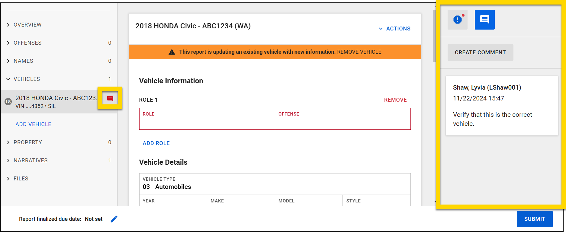
Task: Click the alert icon with red notification dot
Action: tap(457, 19)
